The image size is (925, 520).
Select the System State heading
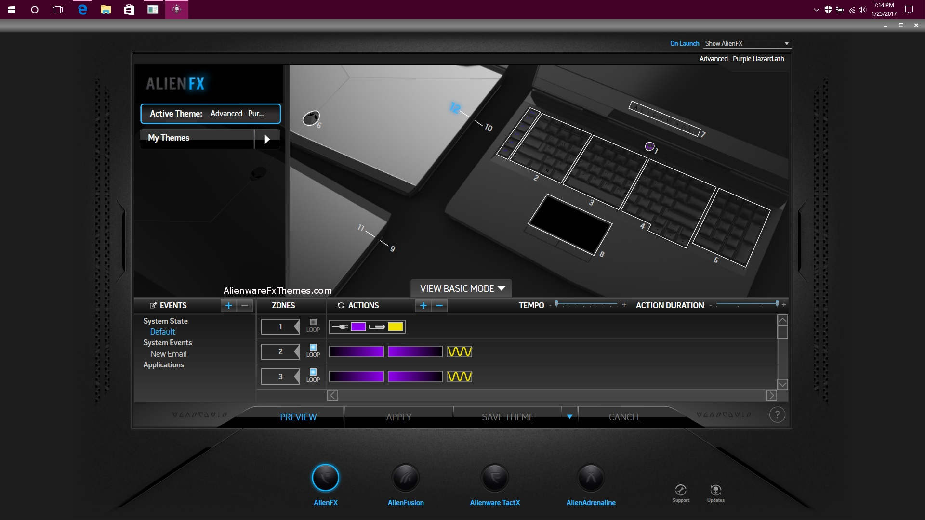click(x=165, y=321)
